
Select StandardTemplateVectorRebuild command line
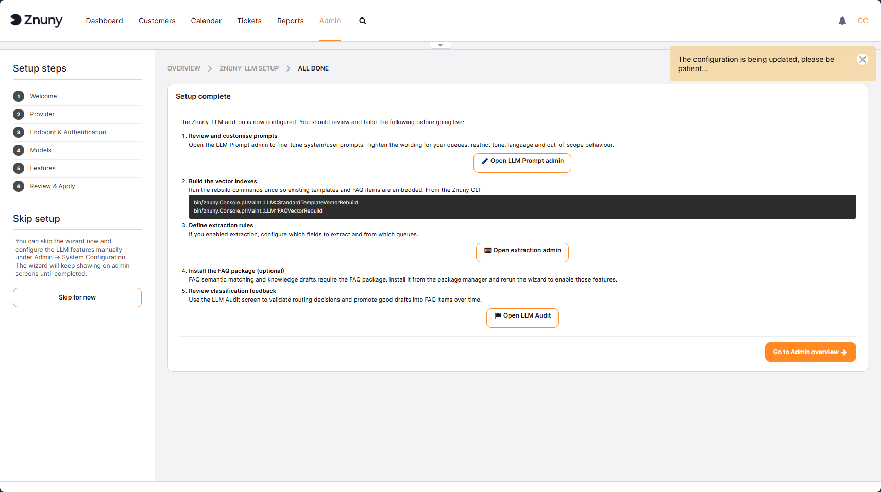click(x=276, y=203)
